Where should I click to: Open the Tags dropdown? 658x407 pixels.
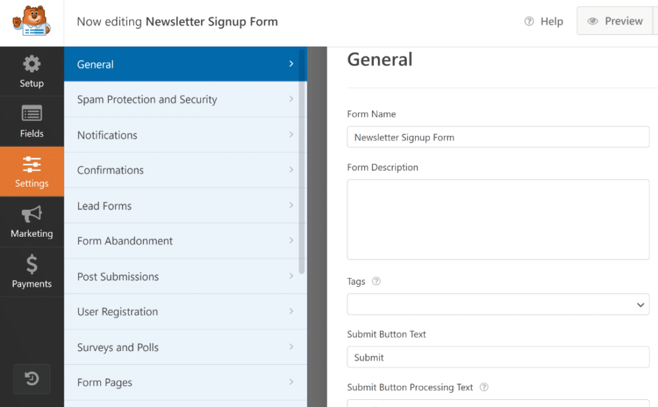pyautogui.click(x=498, y=304)
